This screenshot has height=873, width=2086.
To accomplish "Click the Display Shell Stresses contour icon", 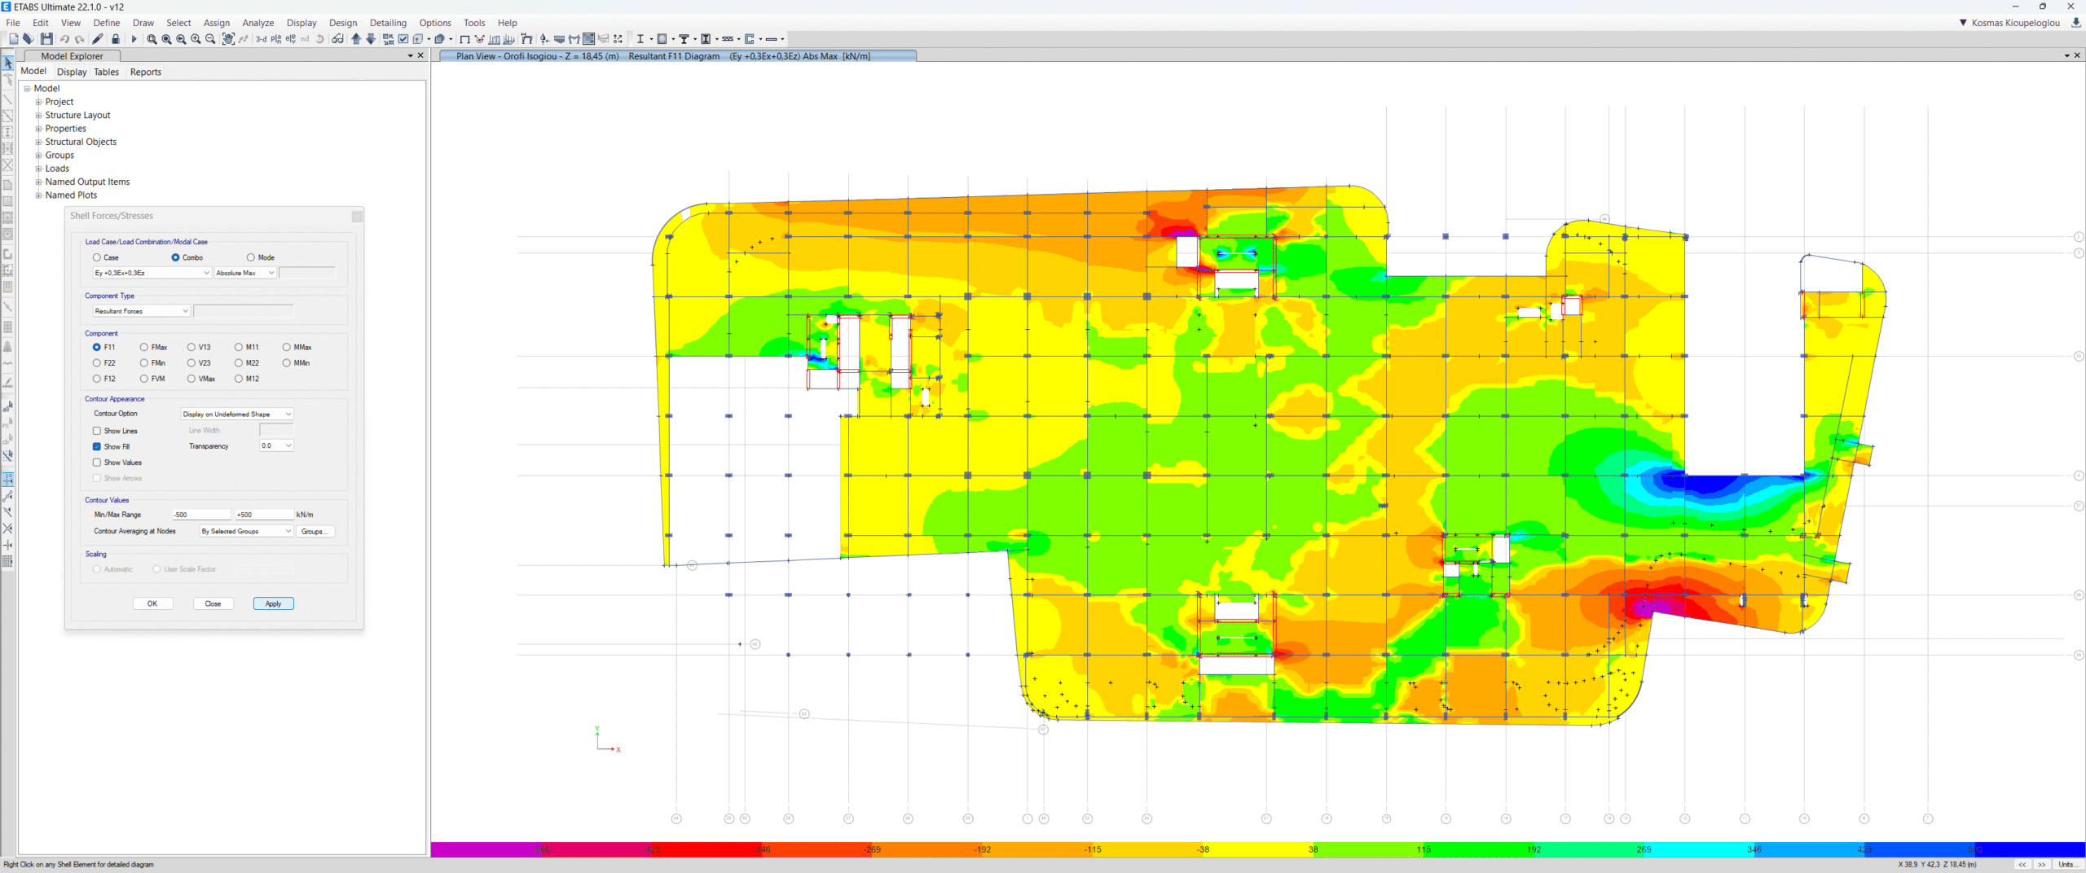I will 588,38.
